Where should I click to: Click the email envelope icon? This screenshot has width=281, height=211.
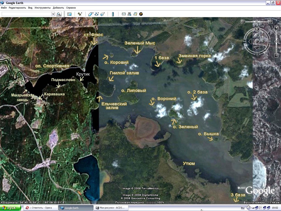click(x=124, y=14)
